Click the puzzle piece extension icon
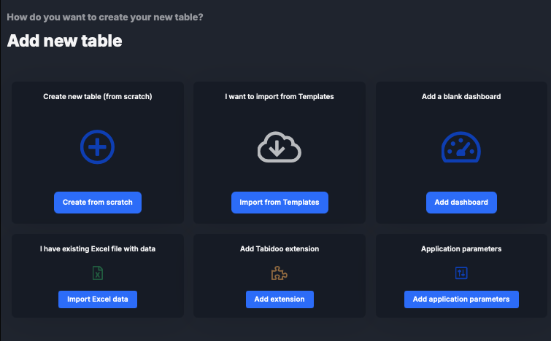 pyautogui.click(x=280, y=273)
